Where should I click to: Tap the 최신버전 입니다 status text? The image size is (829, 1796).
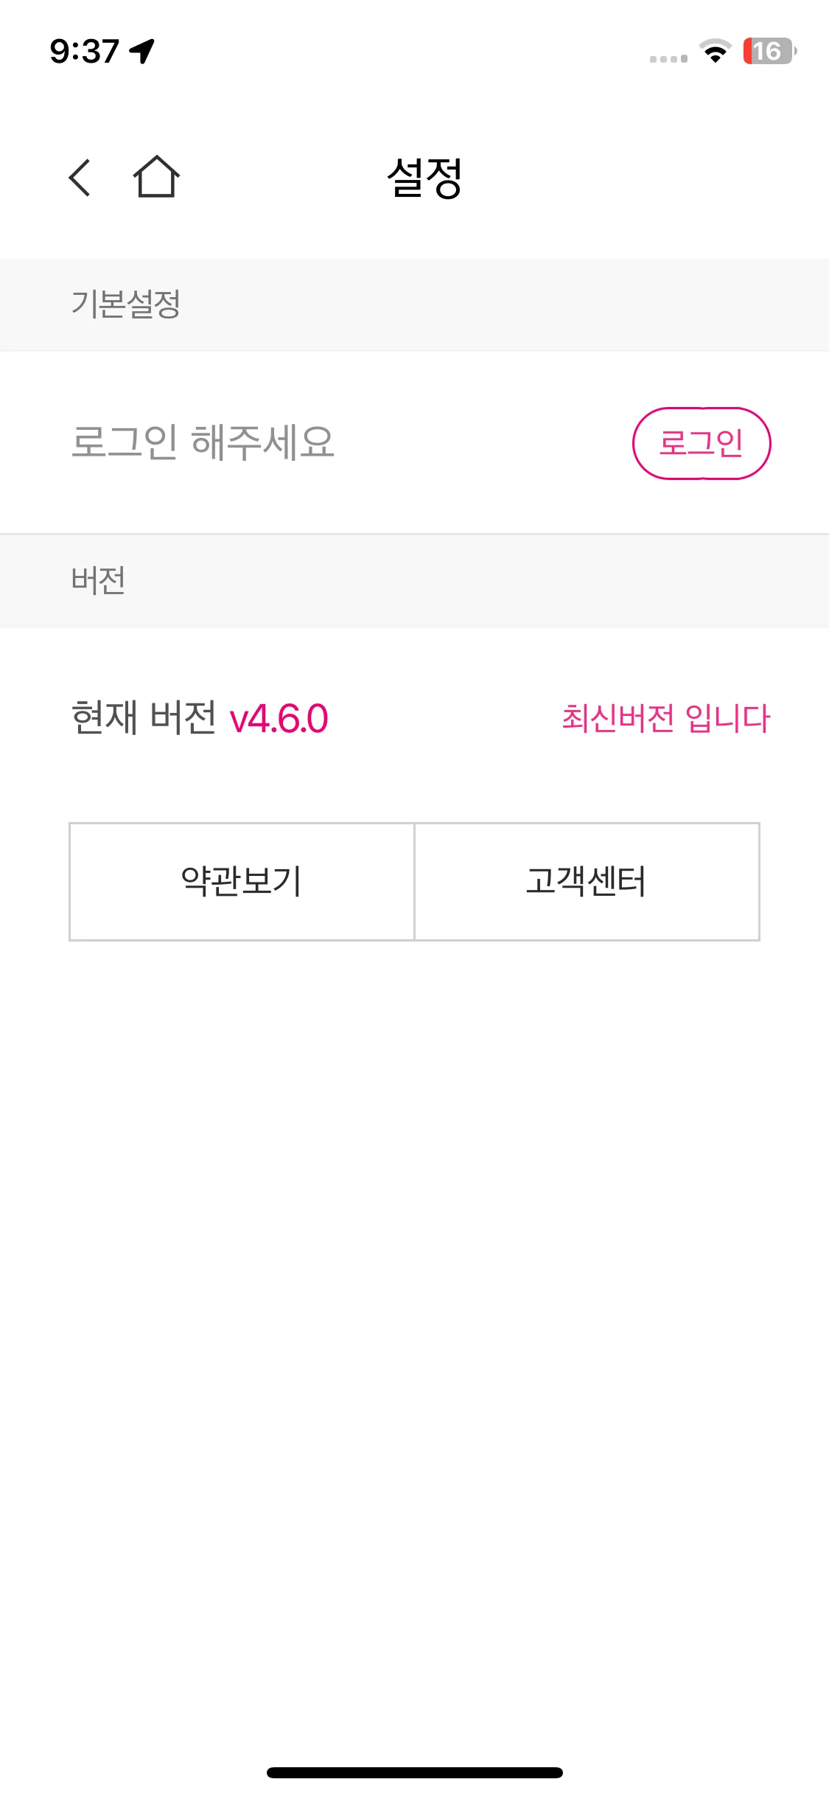[x=665, y=718]
